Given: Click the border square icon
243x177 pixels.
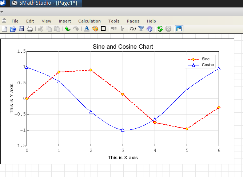Looking at the screenshot, I should coord(103,29).
